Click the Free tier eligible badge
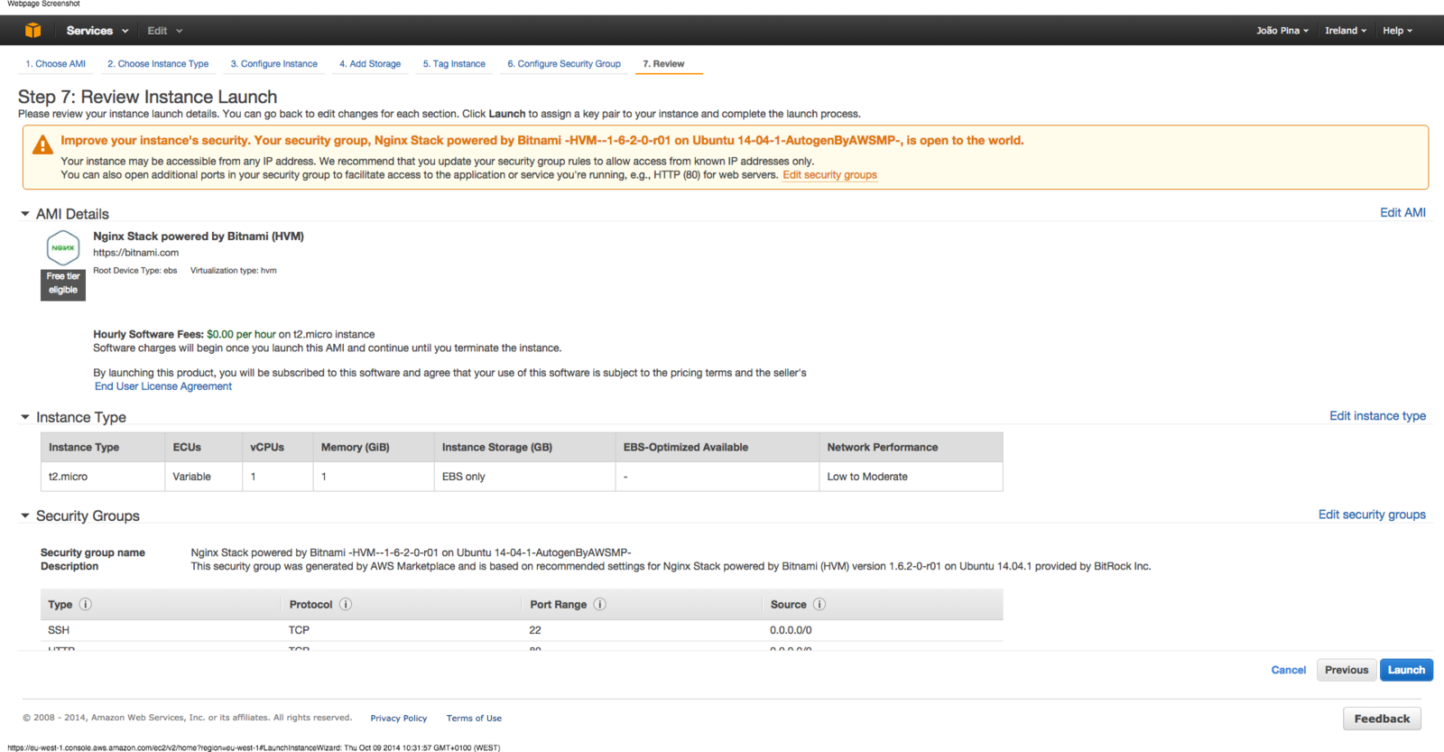 click(63, 283)
